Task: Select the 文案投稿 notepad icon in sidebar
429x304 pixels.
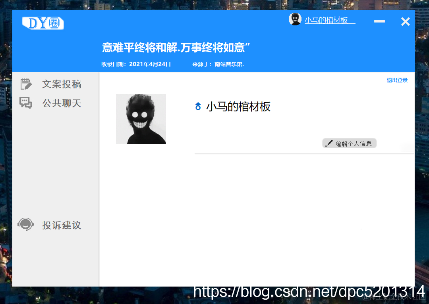Action: click(x=25, y=84)
